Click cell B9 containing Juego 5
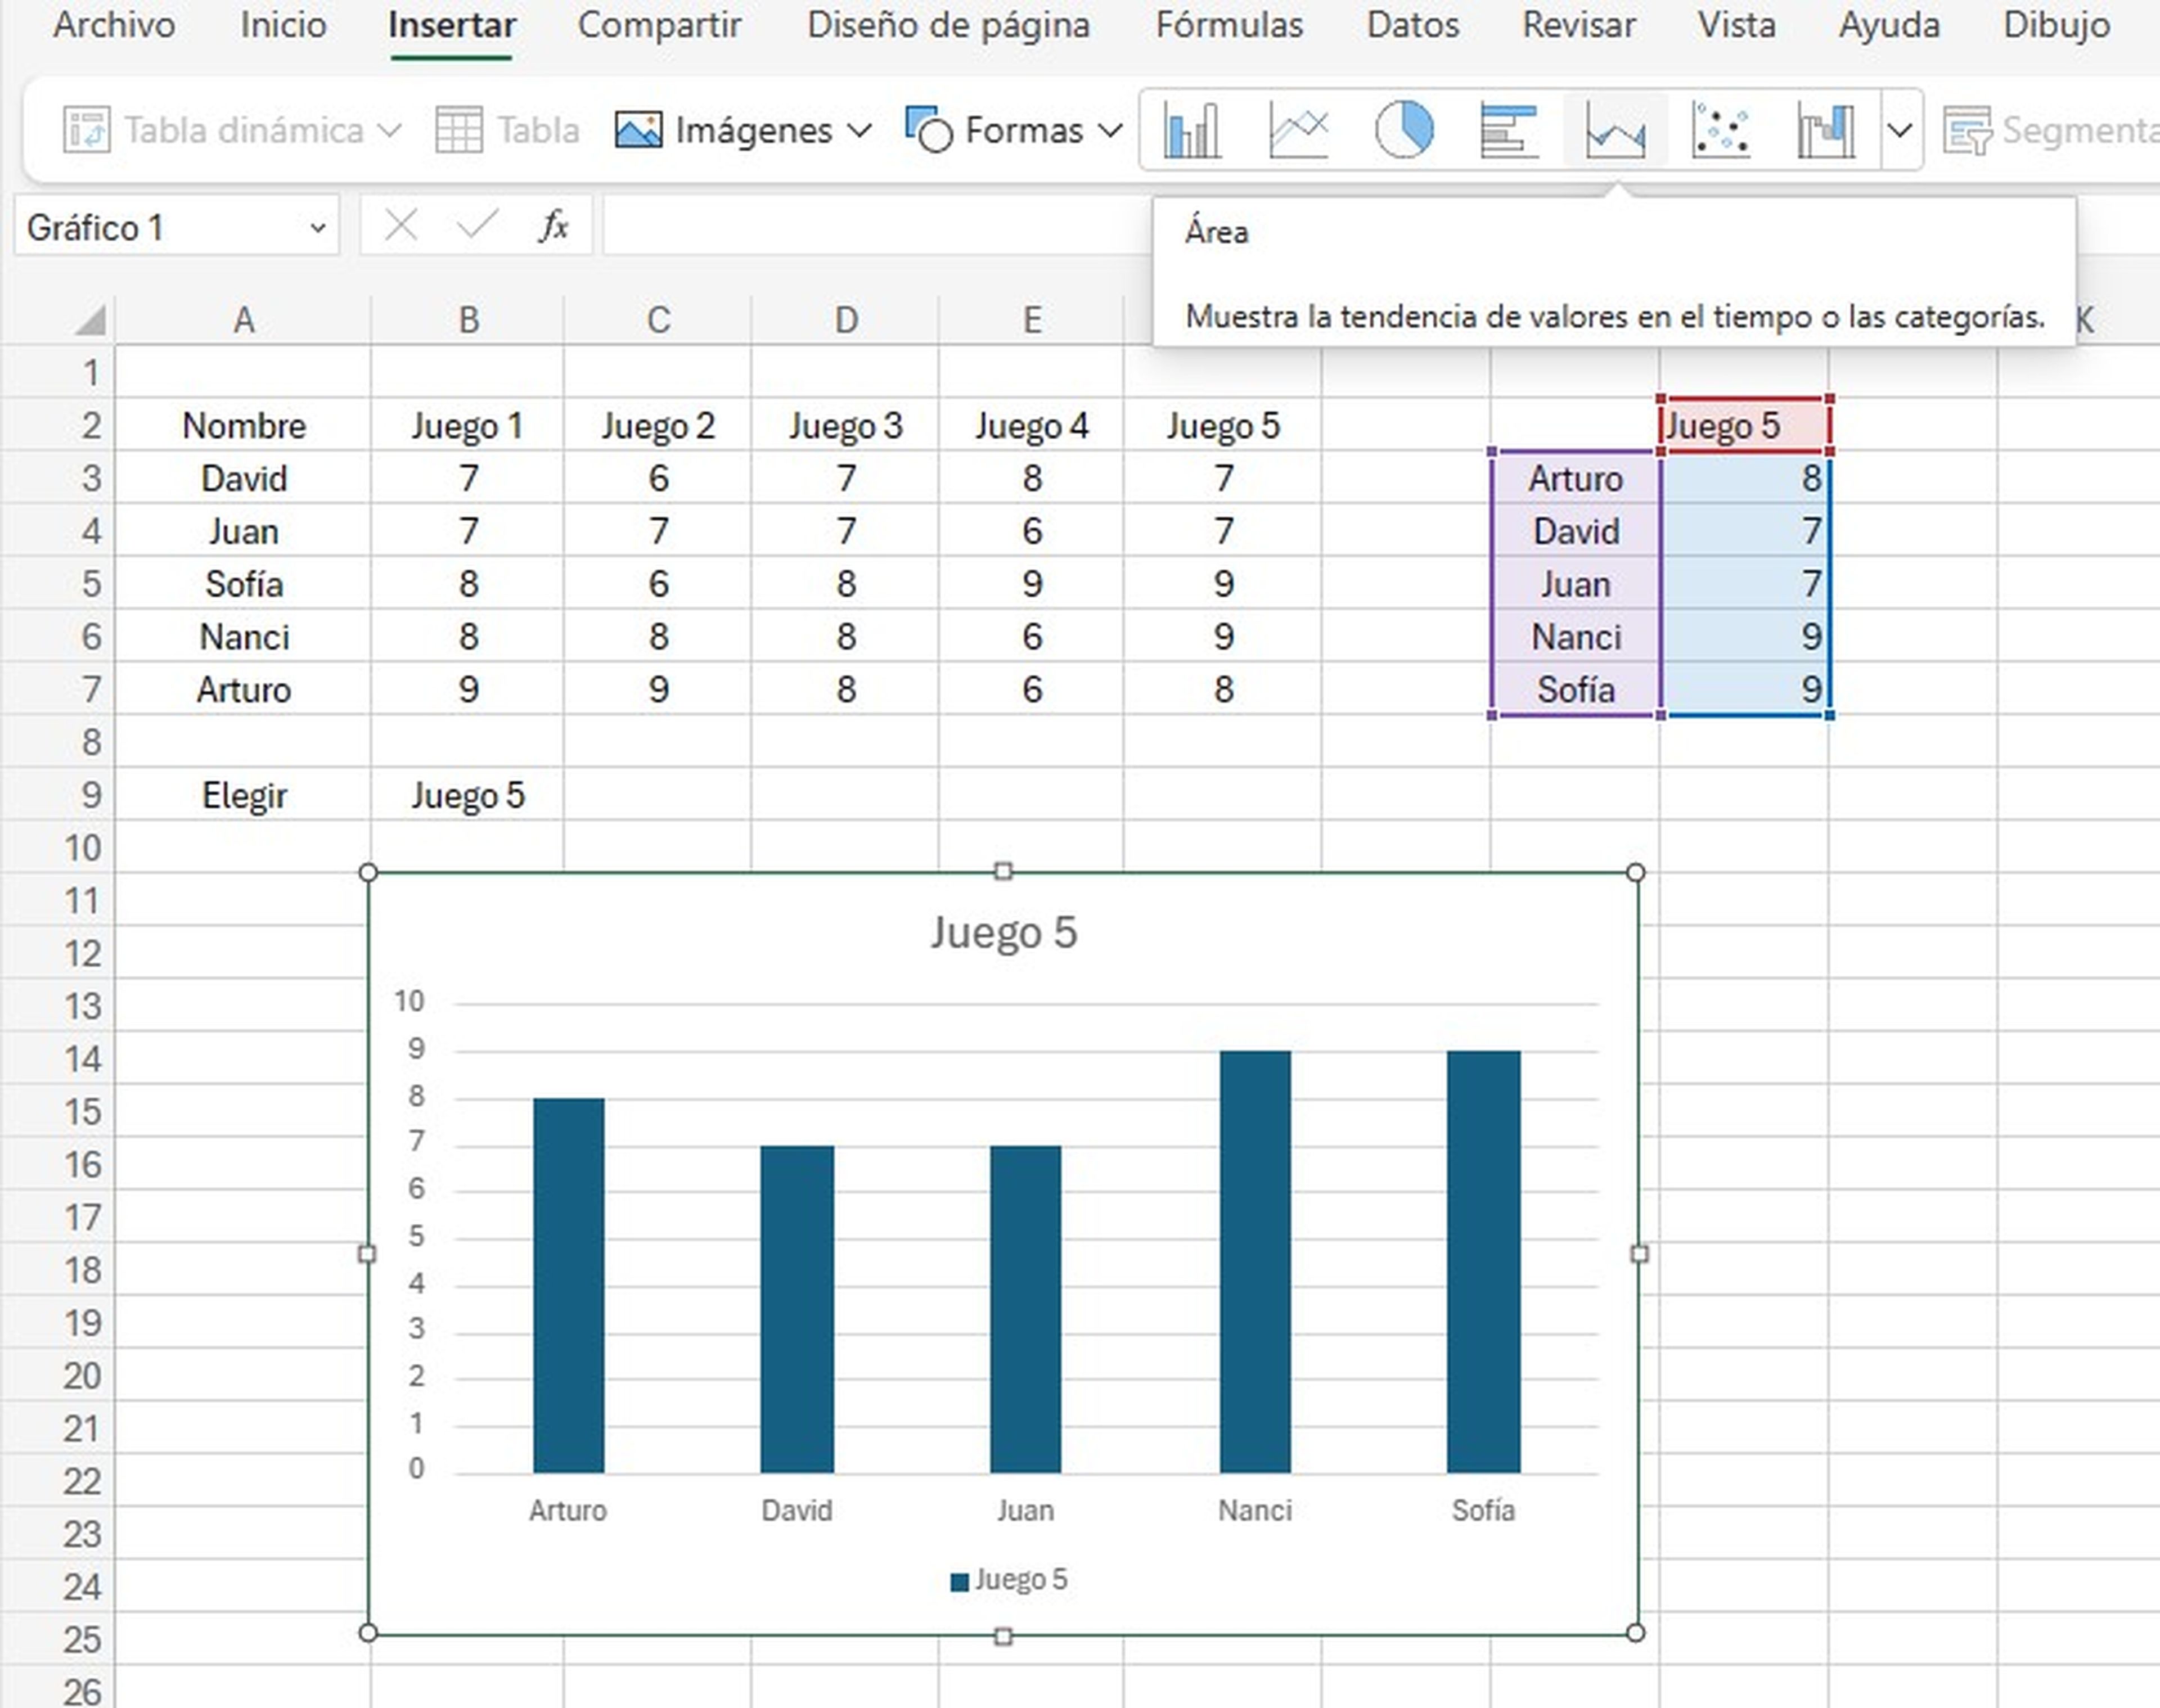 (467, 795)
